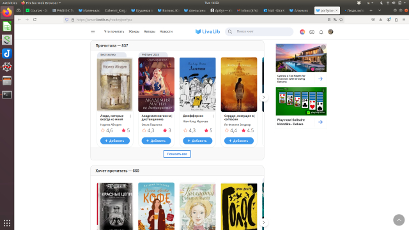The width and height of the screenshot is (409, 230).
Task: Toggle reader view icon in address bar
Action: (x=329, y=20)
